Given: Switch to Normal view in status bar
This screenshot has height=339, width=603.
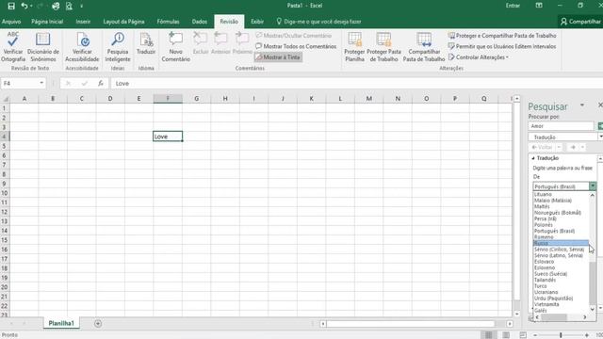Looking at the screenshot, I should tap(489, 335).
